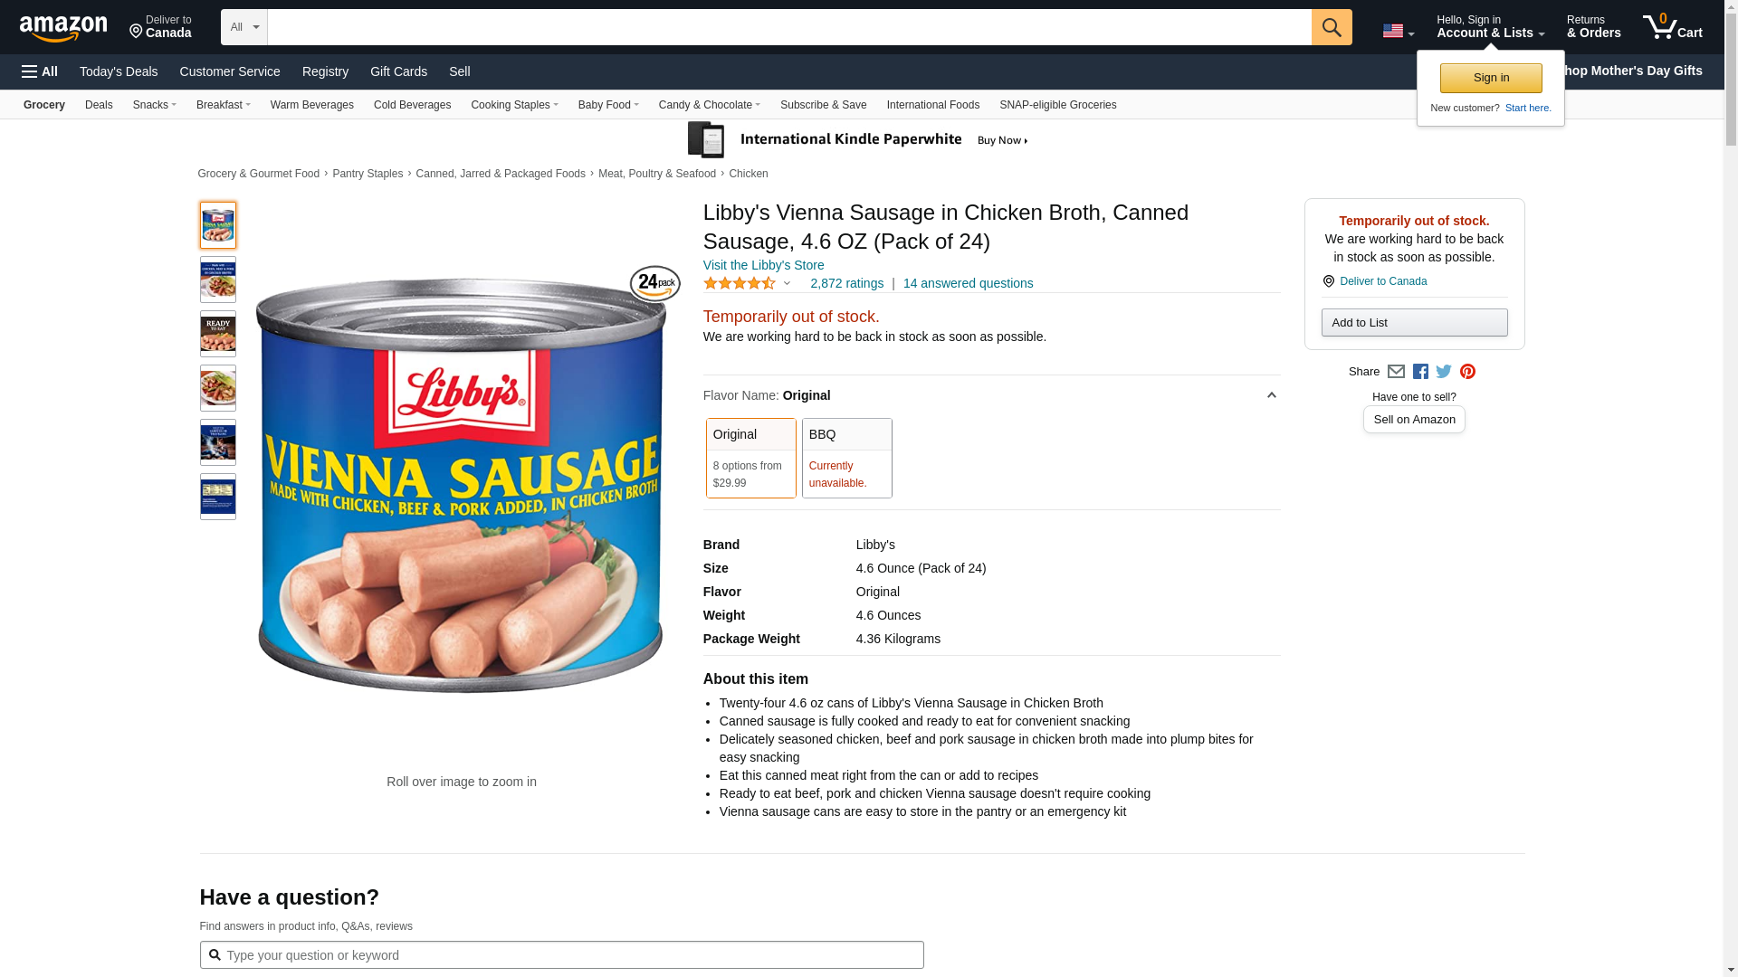Share product via email icon

pyautogui.click(x=1396, y=372)
